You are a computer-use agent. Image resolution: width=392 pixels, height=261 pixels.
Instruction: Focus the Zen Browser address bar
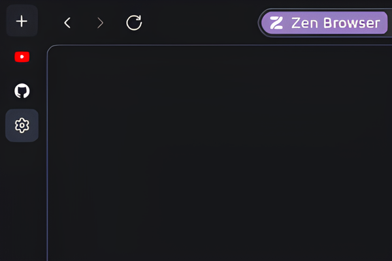pyautogui.click(x=325, y=23)
